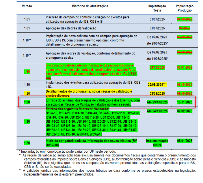Click production date 02/02/2026
Viewport: 203px width, 183px height.
click(185, 111)
